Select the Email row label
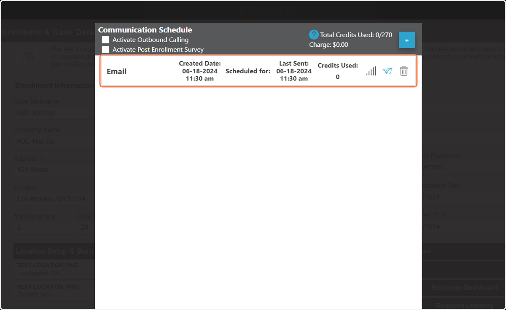Image resolution: width=506 pixels, height=310 pixels. pyautogui.click(x=117, y=72)
